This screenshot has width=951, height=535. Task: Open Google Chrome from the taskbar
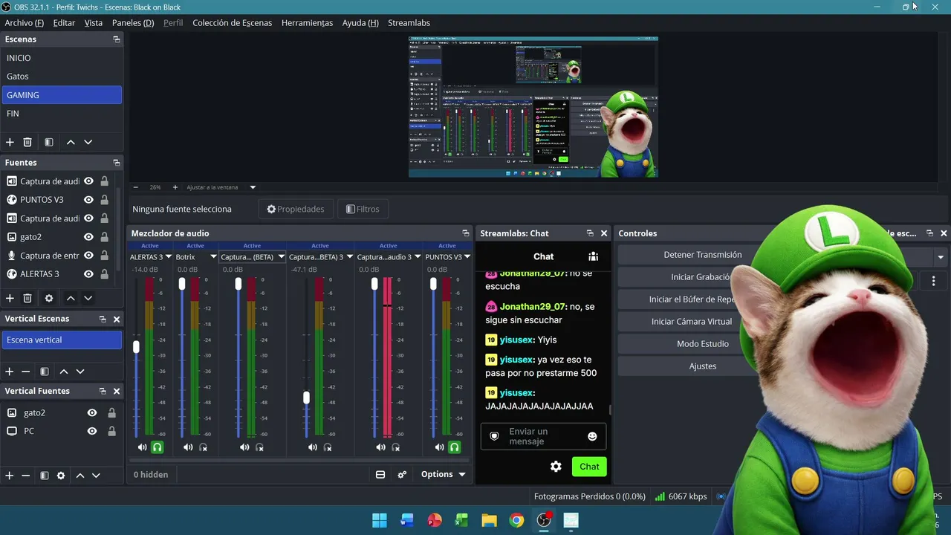[x=516, y=520]
